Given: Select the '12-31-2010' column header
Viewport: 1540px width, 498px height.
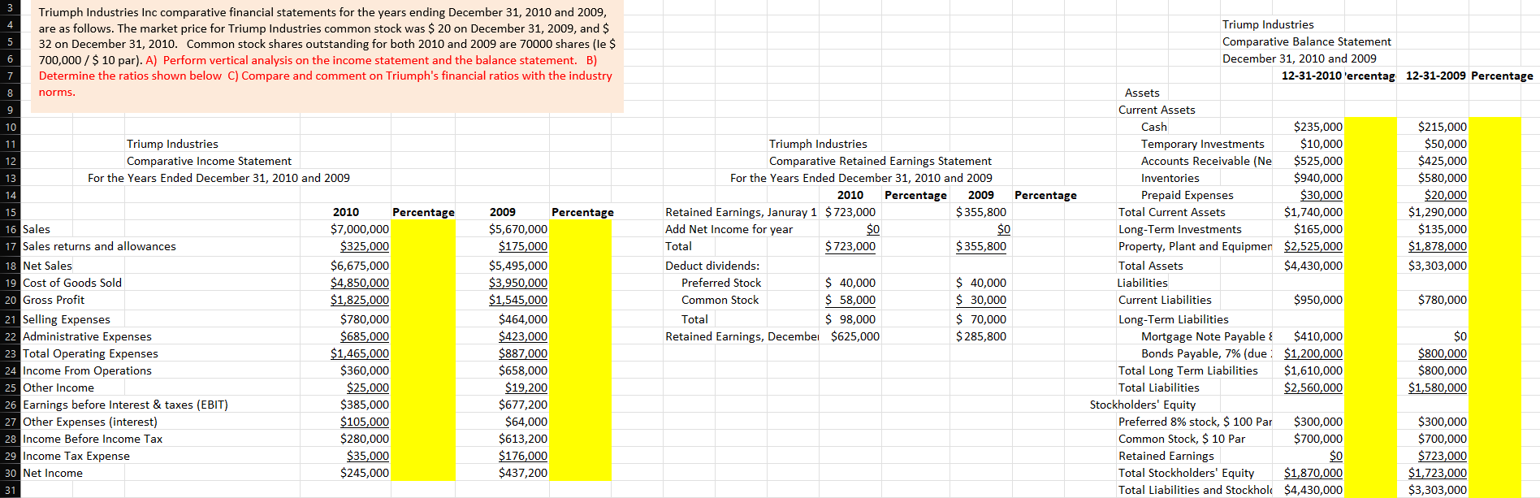Looking at the screenshot, I should click(x=1311, y=76).
